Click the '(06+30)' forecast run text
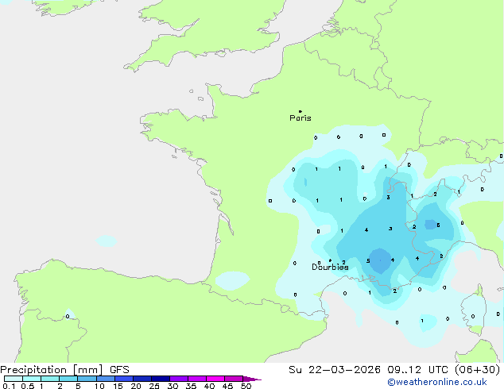The image size is (504, 389). point(477,370)
